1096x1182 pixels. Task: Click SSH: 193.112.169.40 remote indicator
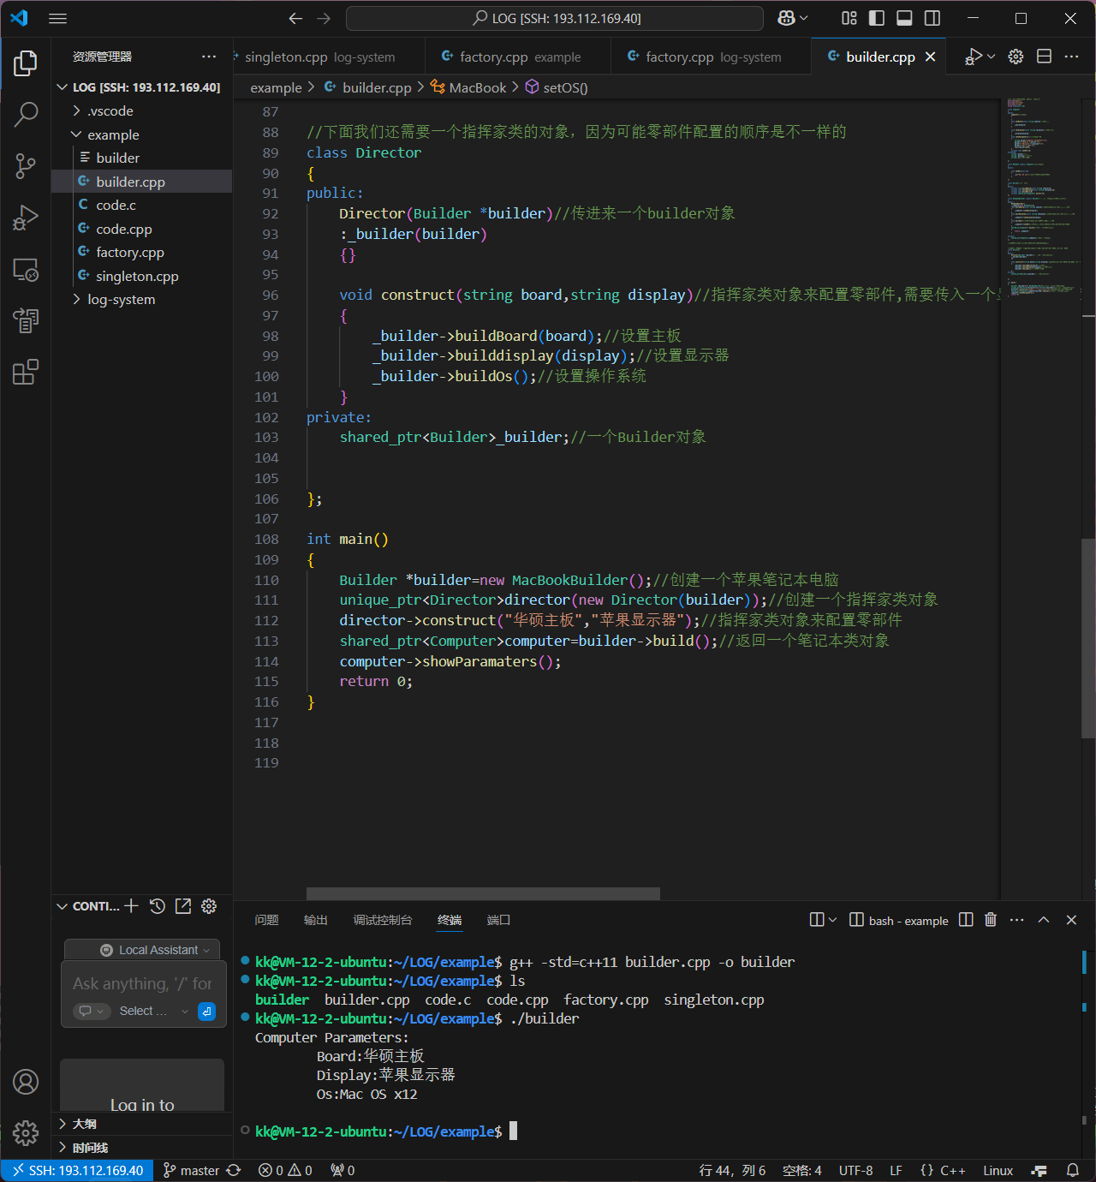tap(77, 1171)
